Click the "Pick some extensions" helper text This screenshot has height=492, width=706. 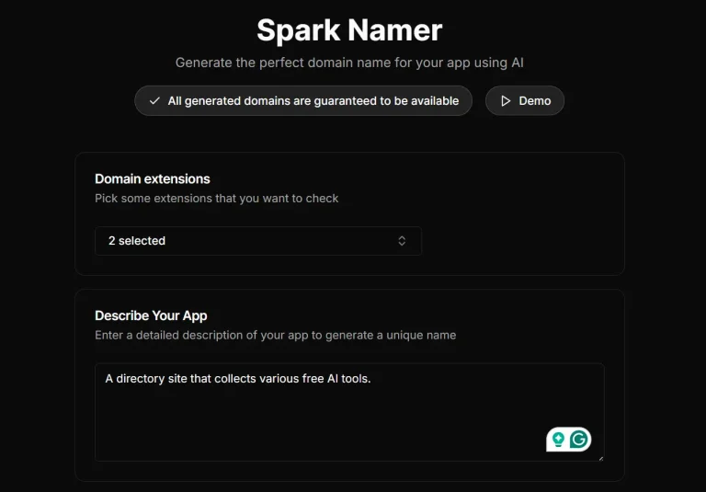(x=217, y=199)
